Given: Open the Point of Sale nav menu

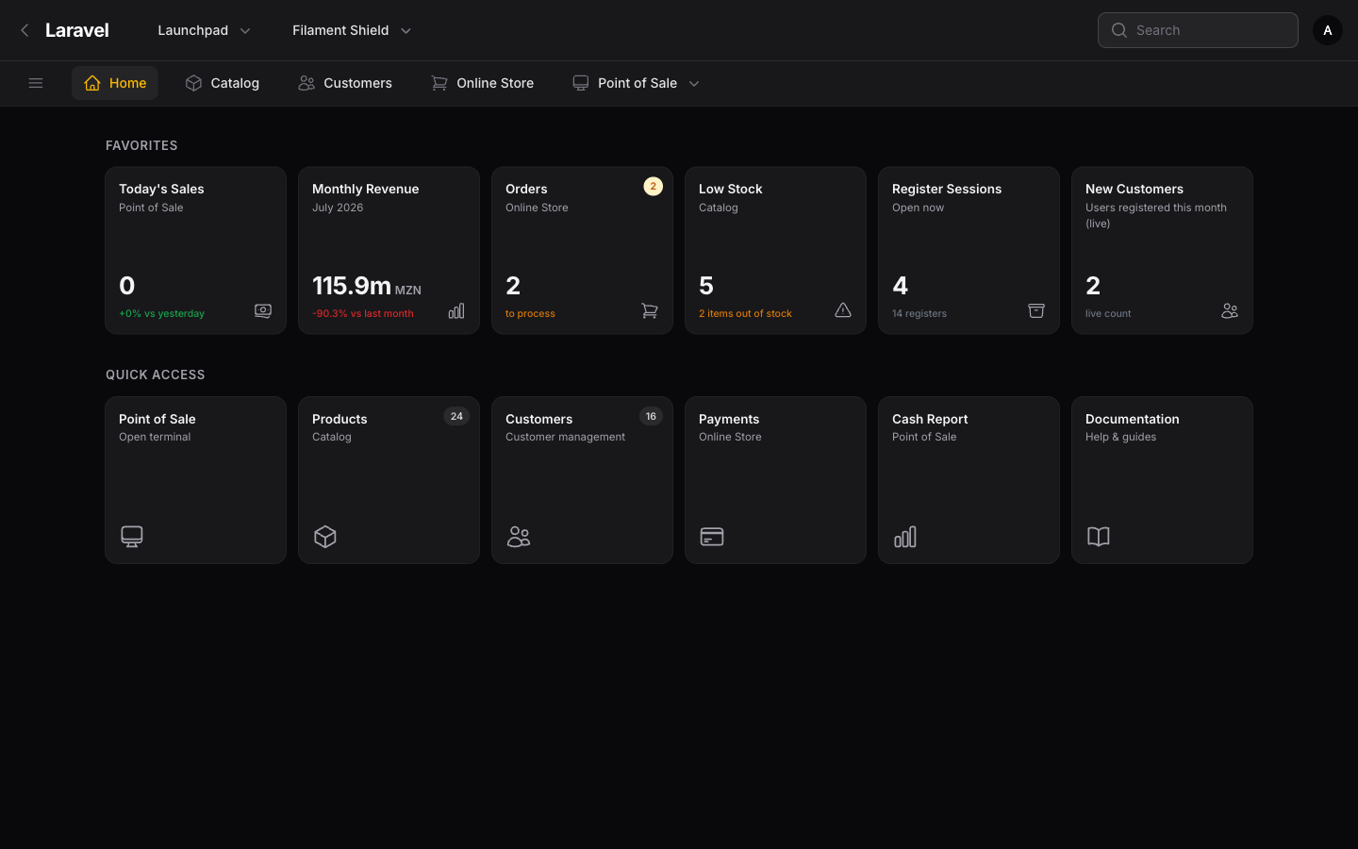Looking at the screenshot, I should coord(636,83).
